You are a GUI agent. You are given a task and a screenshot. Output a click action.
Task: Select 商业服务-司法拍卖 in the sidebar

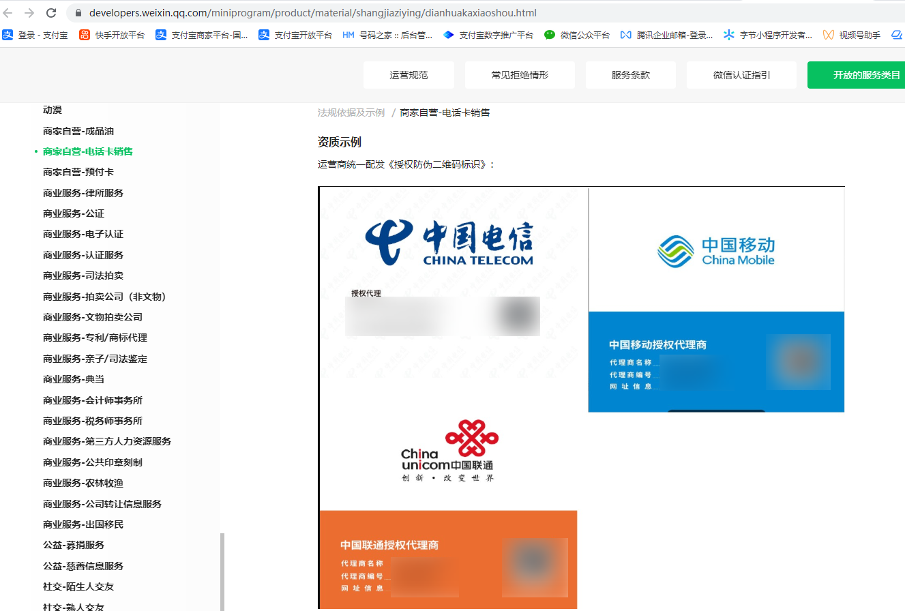click(x=83, y=275)
